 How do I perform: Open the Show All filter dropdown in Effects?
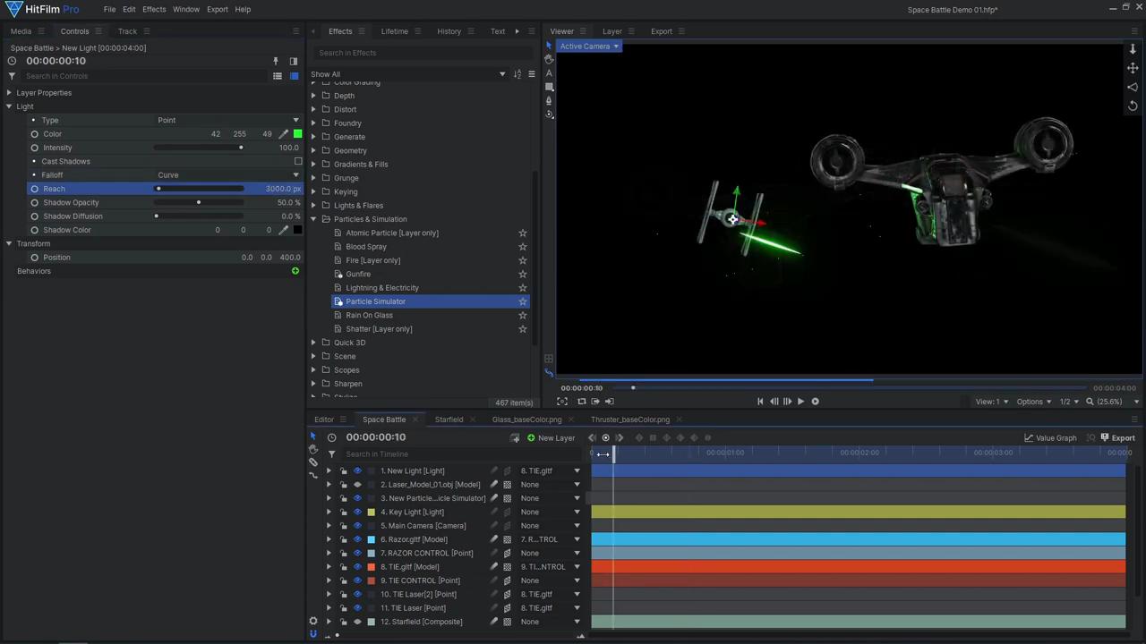(x=408, y=74)
